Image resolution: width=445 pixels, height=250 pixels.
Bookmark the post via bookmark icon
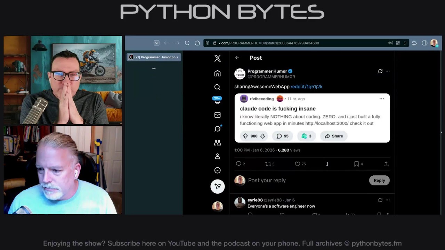click(356, 164)
